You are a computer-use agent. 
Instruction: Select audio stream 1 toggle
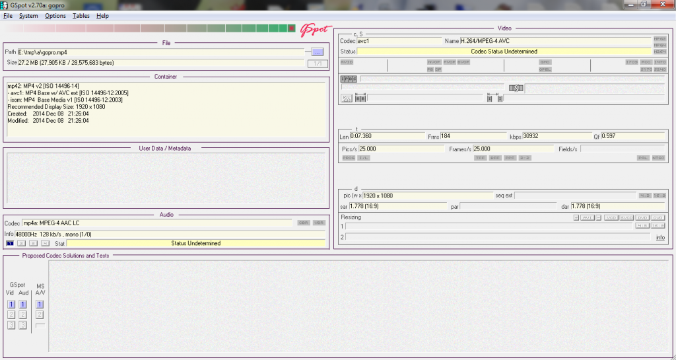click(10, 244)
